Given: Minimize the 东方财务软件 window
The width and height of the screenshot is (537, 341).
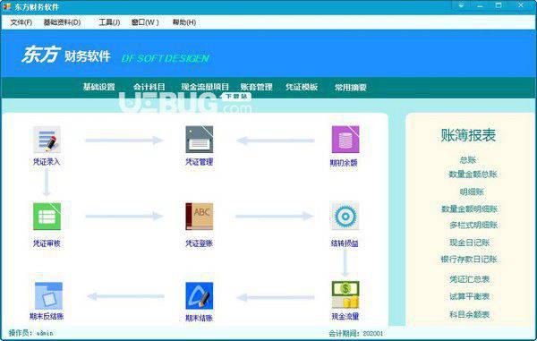Looking at the screenshot, I should (x=480, y=5).
